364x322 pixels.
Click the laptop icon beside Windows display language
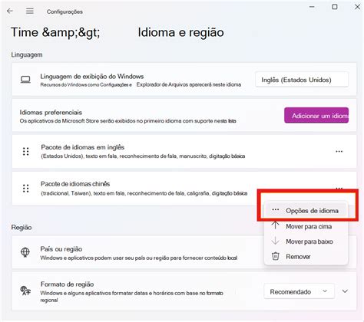(25, 80)
